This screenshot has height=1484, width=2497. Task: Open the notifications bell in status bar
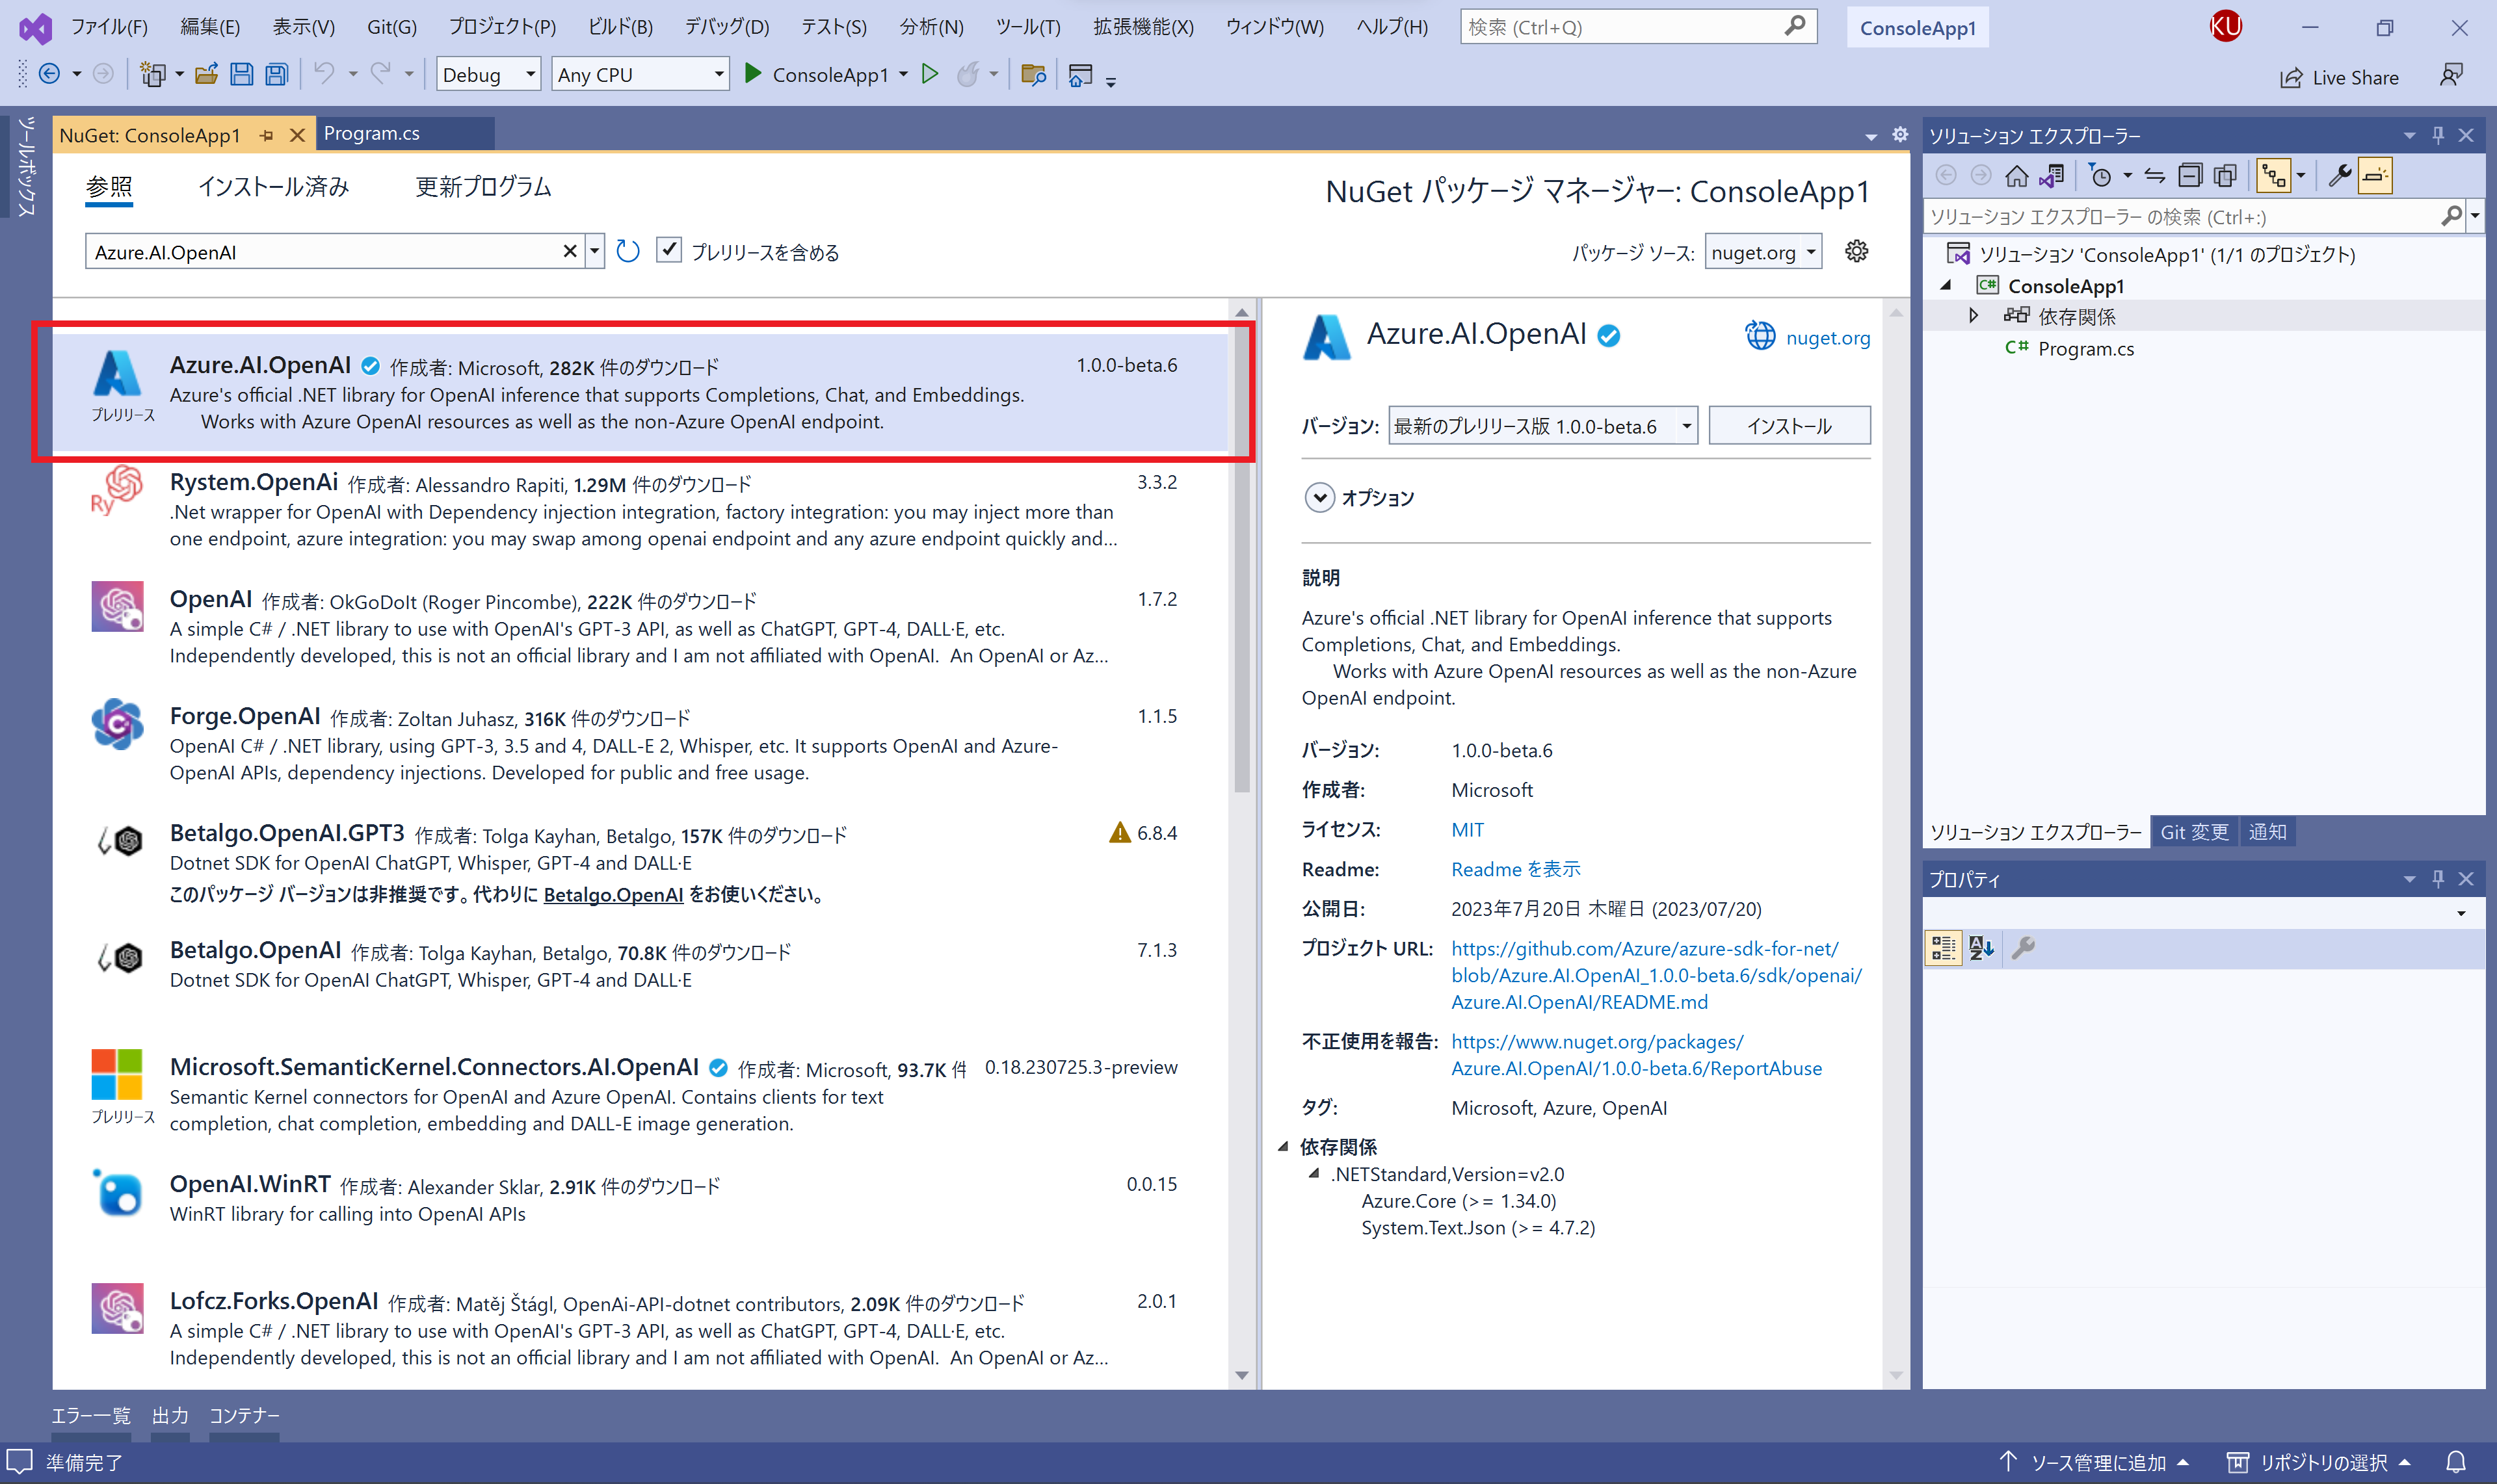click(2456, 1462)
